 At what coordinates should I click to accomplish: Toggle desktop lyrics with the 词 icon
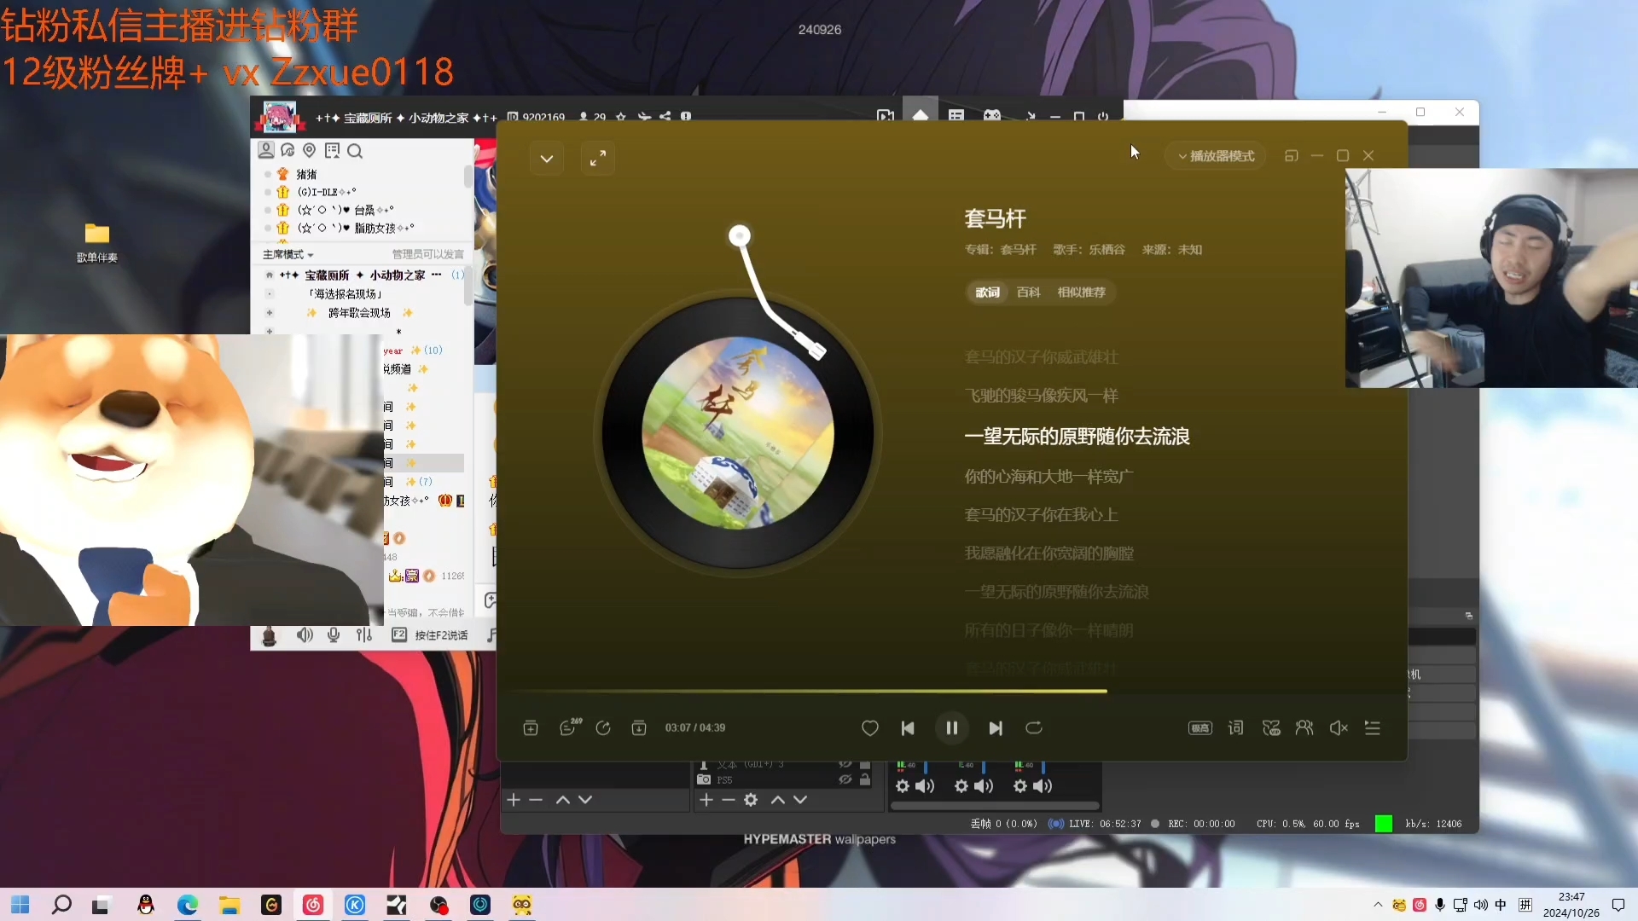[1235, 727]
